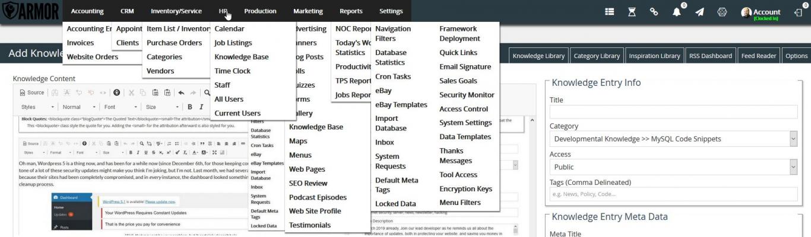The image size is (811, 237).
Task: Open the CRM menu
Action: (127, 11)
